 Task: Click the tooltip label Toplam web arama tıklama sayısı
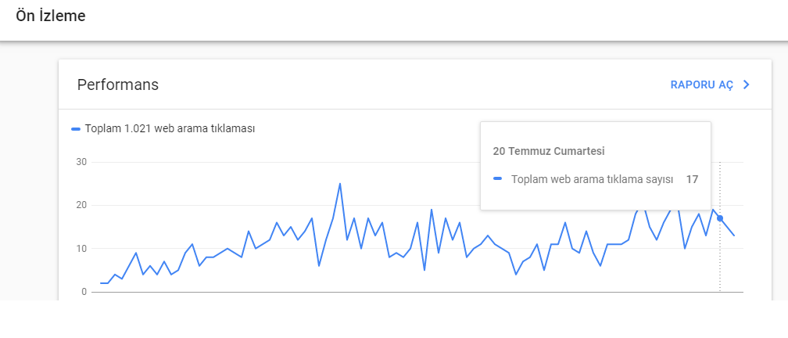coord(592,179)
